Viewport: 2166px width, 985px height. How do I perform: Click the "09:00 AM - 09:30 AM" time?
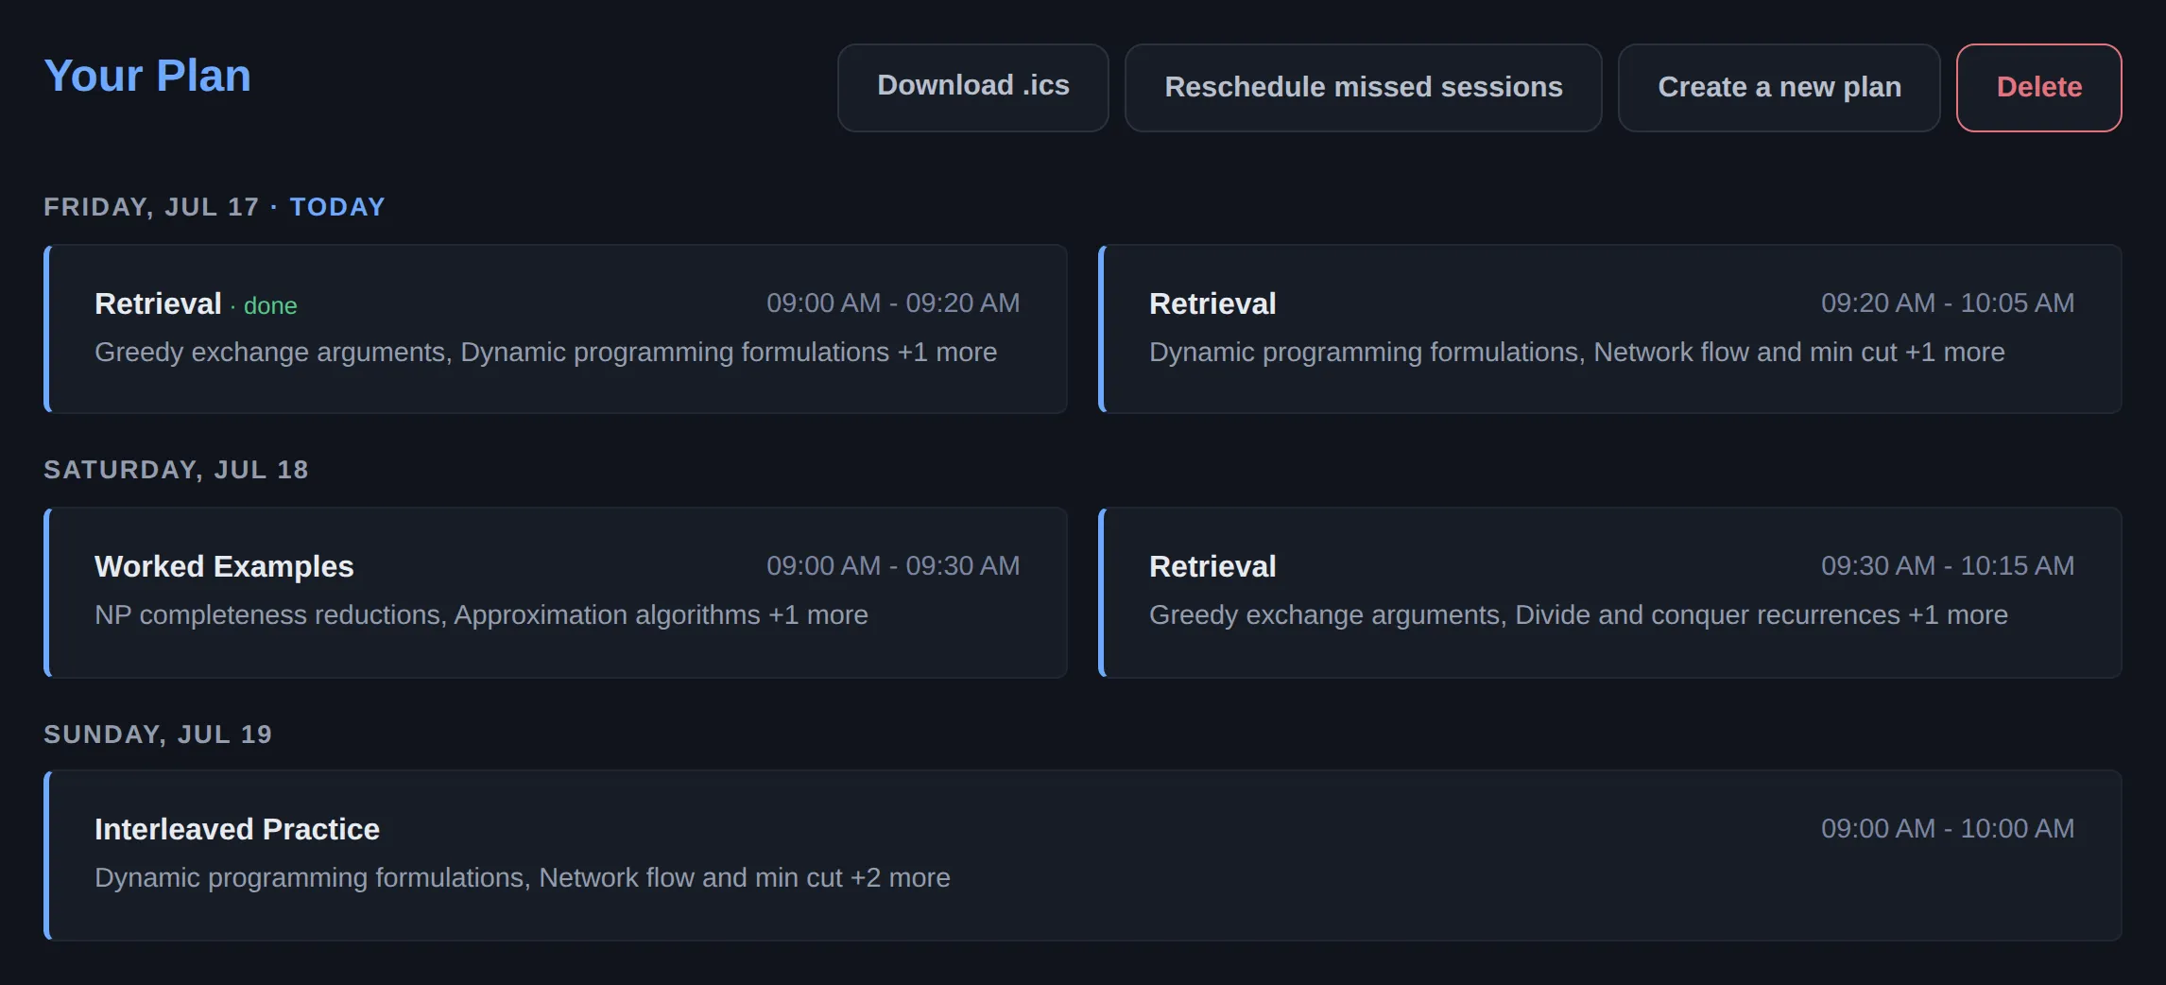point(893,565)
